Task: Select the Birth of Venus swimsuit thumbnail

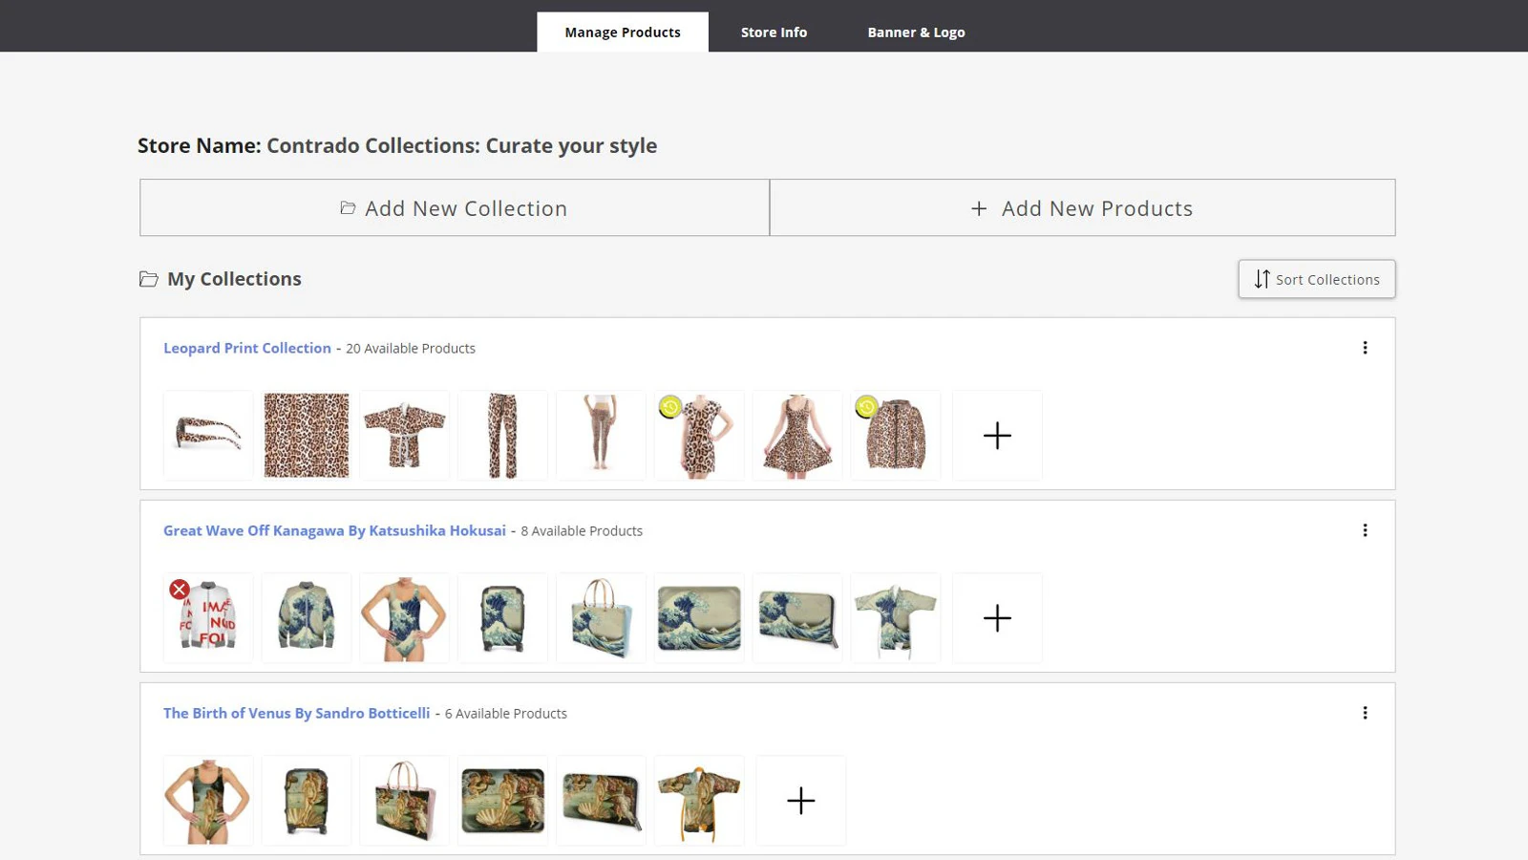Action: [208, 801]
